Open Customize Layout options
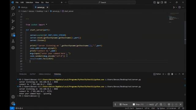 pyautogui.click(x=165, y=2)
